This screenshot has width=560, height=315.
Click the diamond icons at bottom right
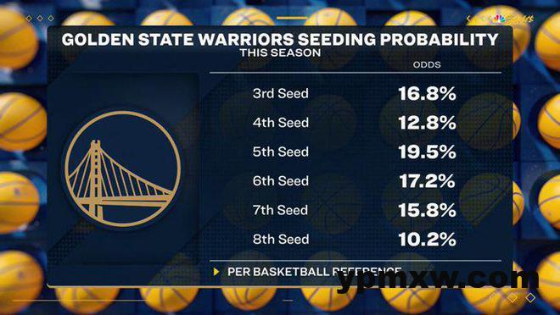(522, 297)
